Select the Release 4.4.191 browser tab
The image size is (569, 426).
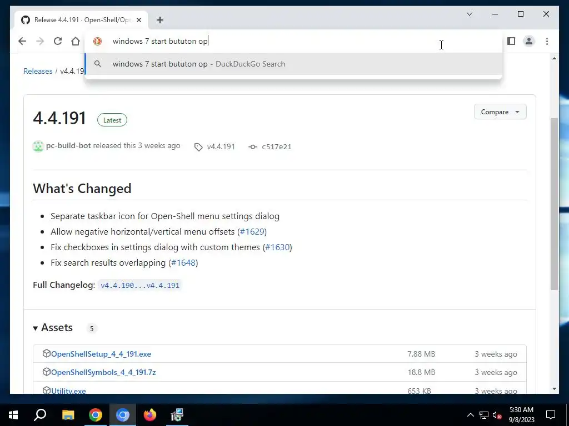[81, 20]
